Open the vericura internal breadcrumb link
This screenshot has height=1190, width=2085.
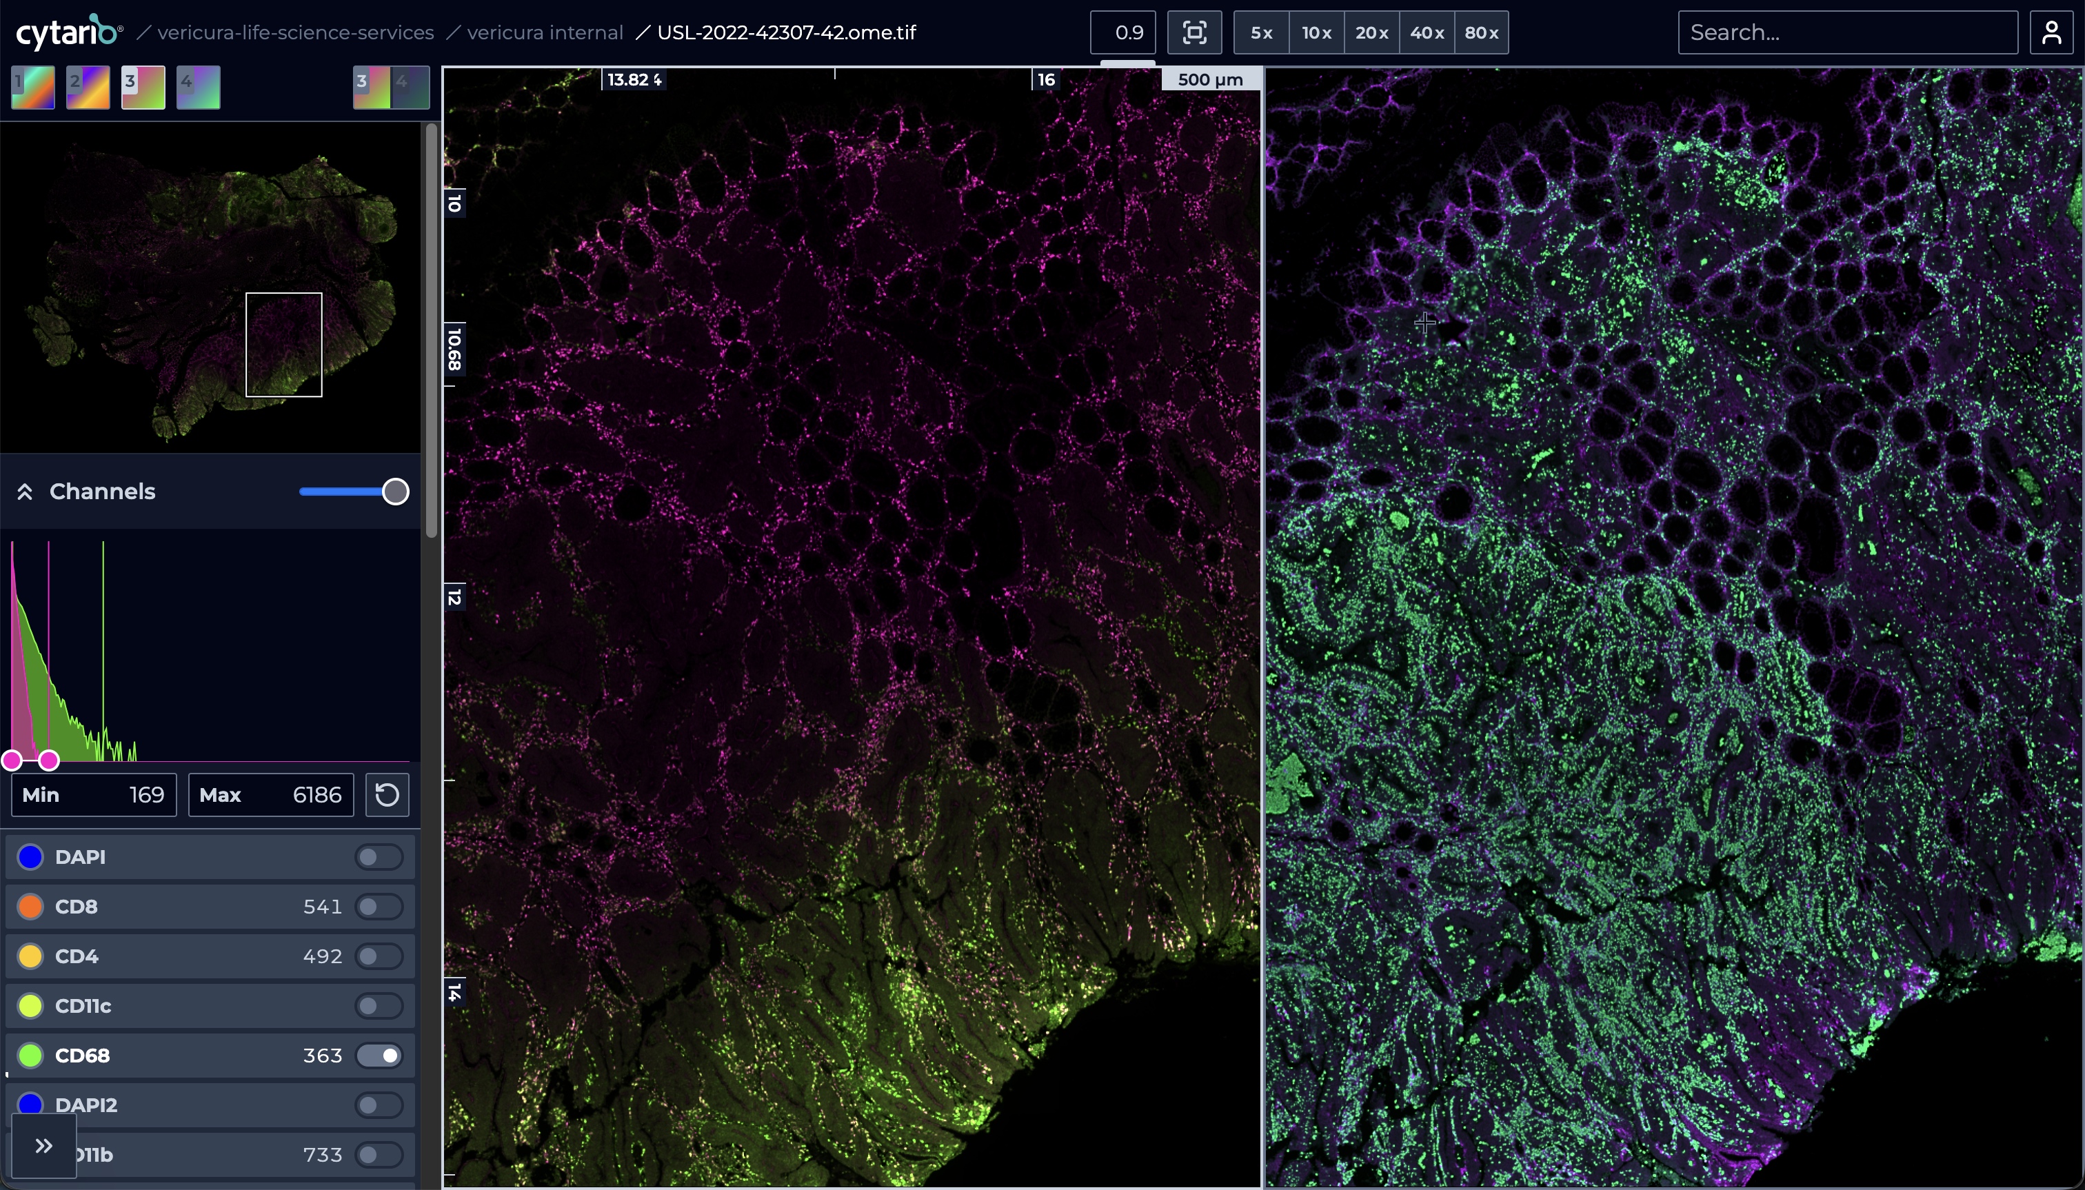pos(545,32)
